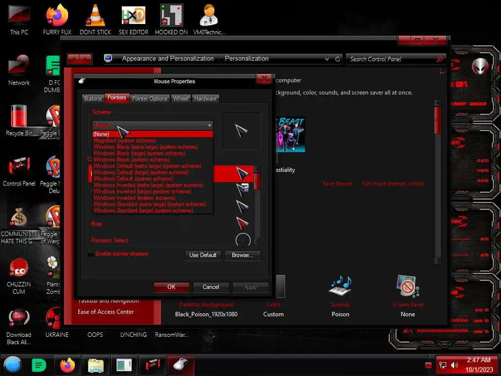Select the Busy pointer row
The image size is (501, 376).
point(171,223)
